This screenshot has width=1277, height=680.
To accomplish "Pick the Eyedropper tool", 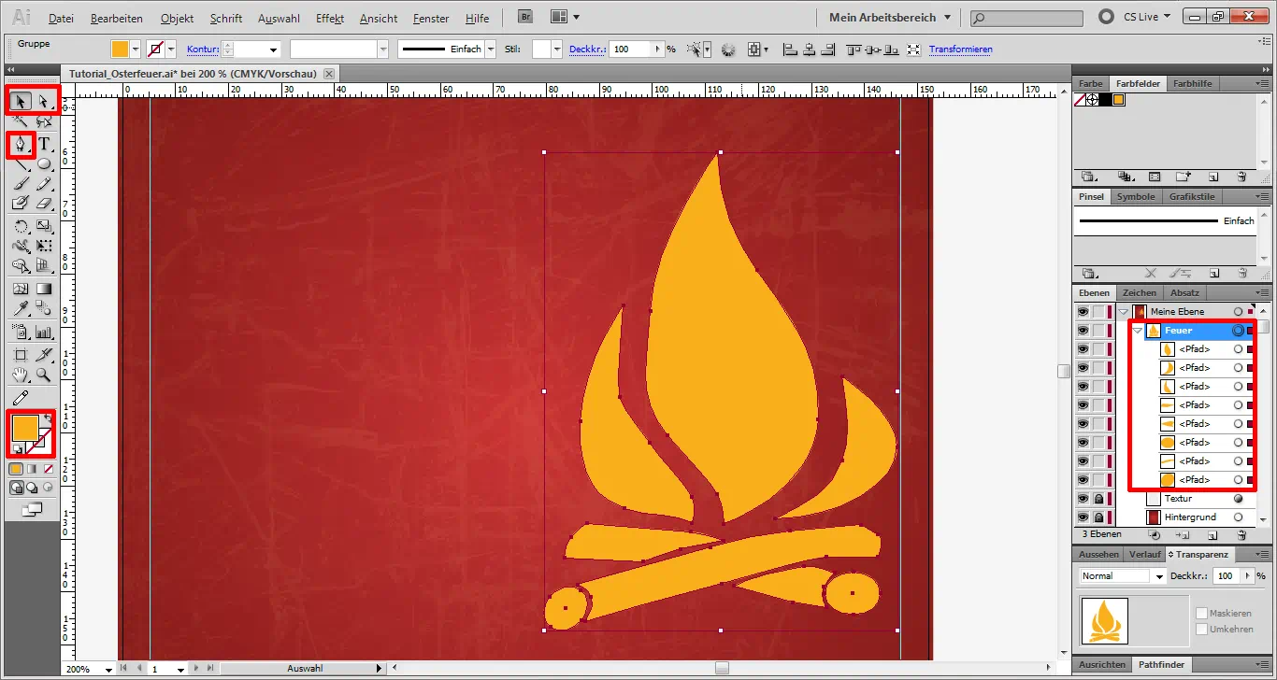I will click(x=21, y=308).
